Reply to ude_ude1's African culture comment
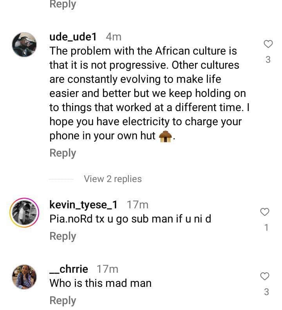 (x=63, y=153)
